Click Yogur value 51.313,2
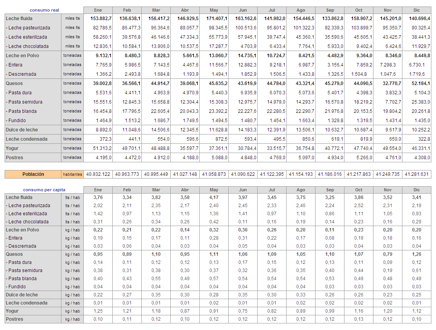Image resolution: width=436 pixels, height=330 pixels. [x=102, y=148]
